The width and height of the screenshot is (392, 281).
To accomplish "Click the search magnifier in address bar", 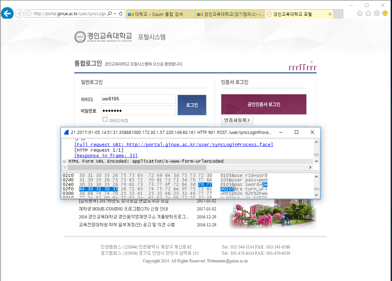I will [x=109, y=14].
